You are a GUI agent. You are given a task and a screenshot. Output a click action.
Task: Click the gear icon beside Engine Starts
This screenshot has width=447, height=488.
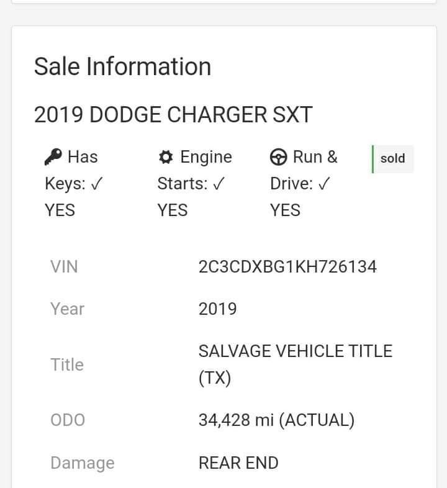pyautogui.click(x=166, y=158)
